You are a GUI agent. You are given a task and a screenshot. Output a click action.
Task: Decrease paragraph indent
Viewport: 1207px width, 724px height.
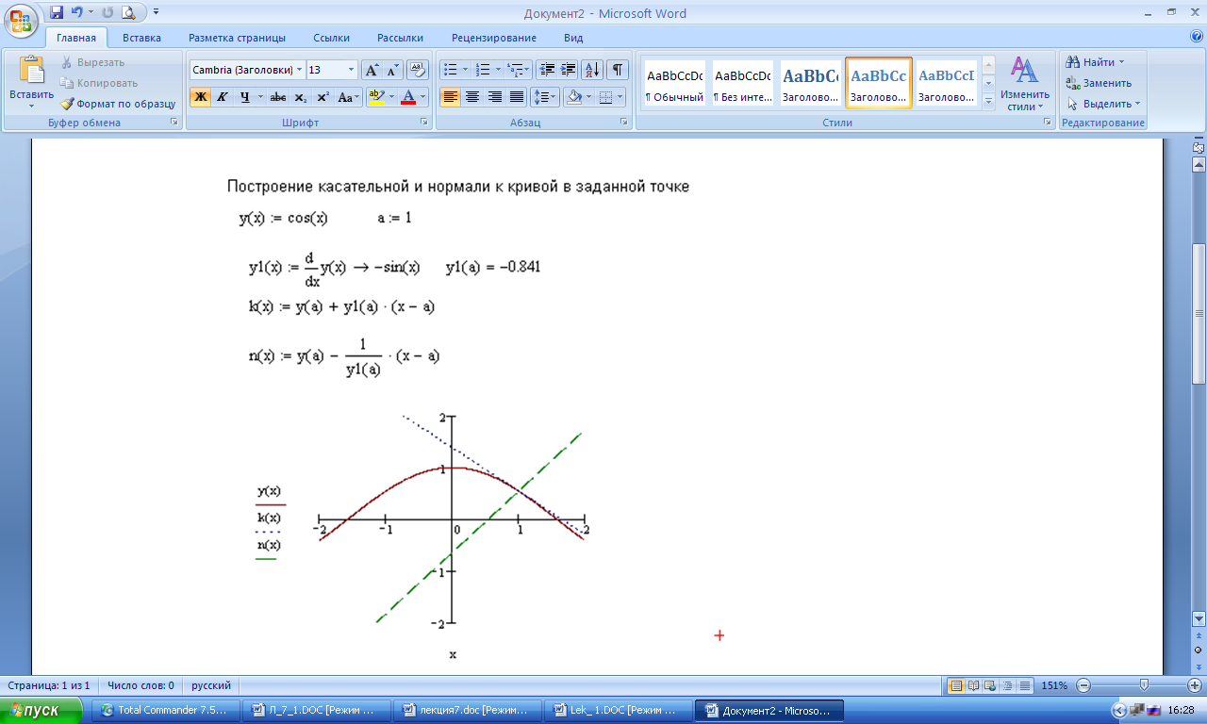[x=547, y=70]
